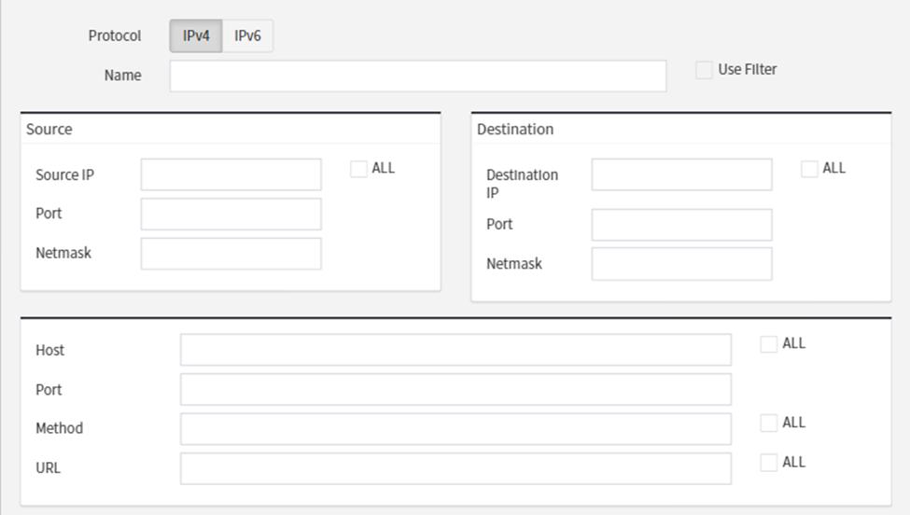Tick the ALL checkbox beside URL
Screen dimensions: 910x515
768,463
